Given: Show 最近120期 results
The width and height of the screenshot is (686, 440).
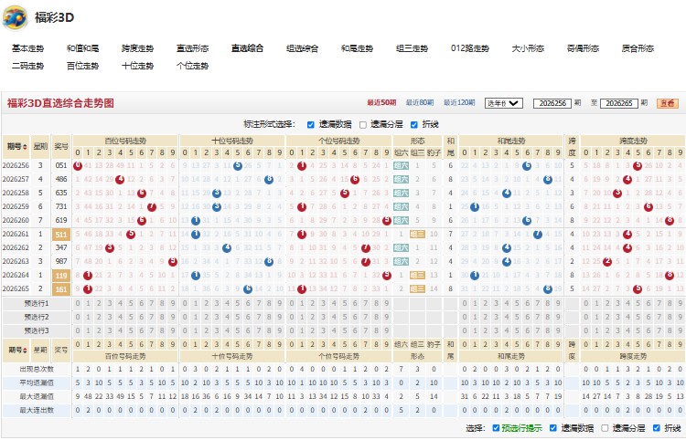Looking at the screenshot, I should [459, 102].
